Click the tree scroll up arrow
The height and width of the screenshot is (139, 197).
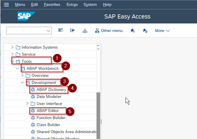[x=98, y=45]
